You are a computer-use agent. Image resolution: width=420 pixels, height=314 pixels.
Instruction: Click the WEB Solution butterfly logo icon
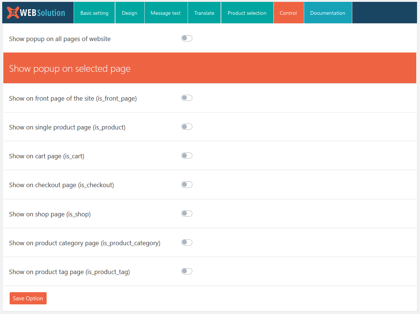[13, 13]
